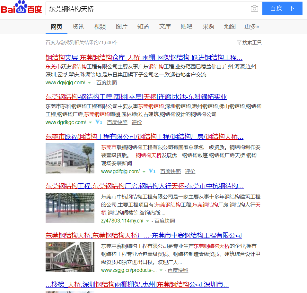307x293 pixels.
Task: Open 搜索工具 search tools
Action: tap(252, 42)
